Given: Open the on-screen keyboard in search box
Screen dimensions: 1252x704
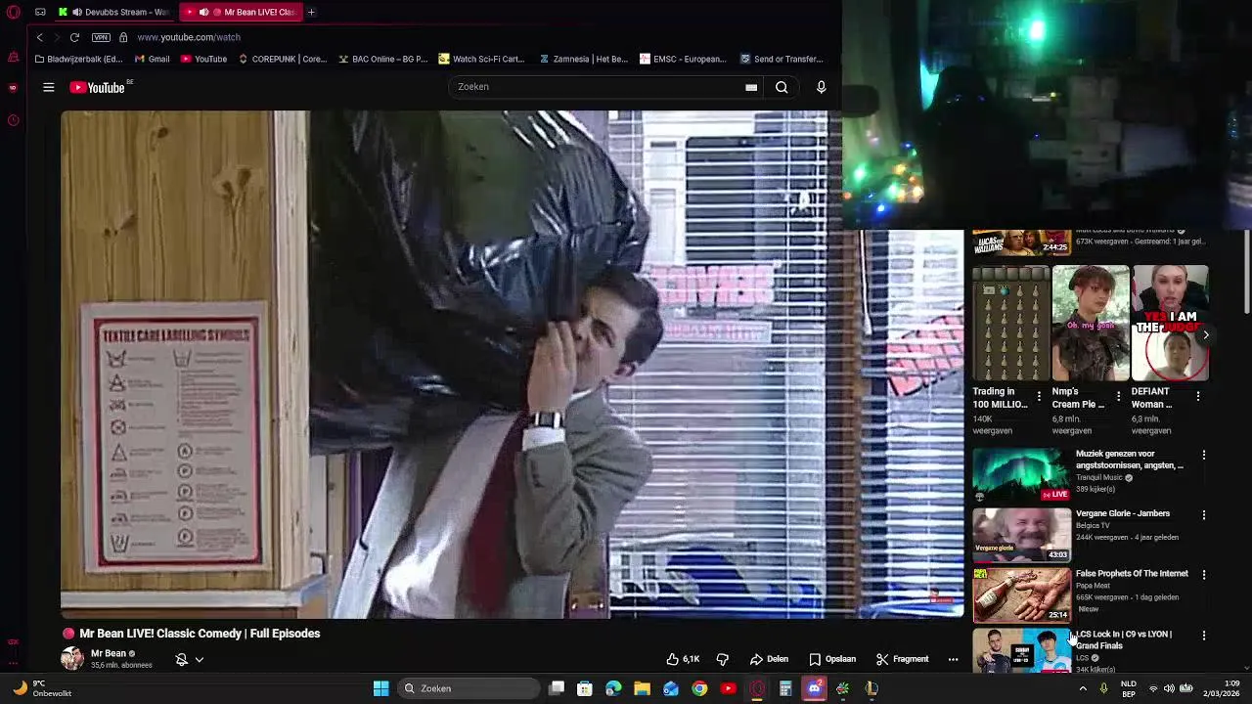Looking at the screenshot, I should tap(751, 87).
